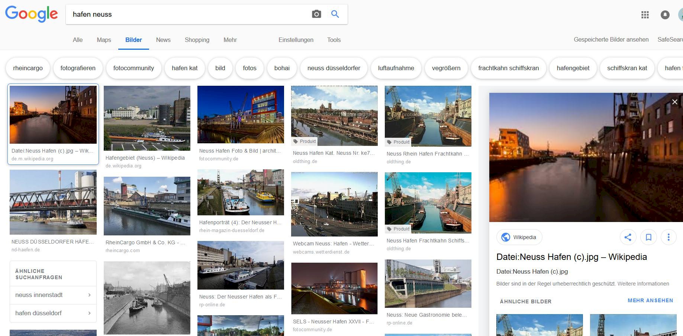This screenshot has width=683, height=336.
Task: Click the Wikipedia globe icon in the preview
Action: [x=506, y=237]
